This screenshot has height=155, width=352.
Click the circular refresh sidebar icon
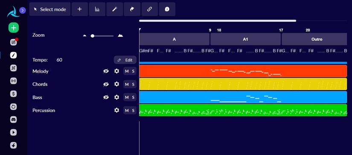(x=14, y=106)
